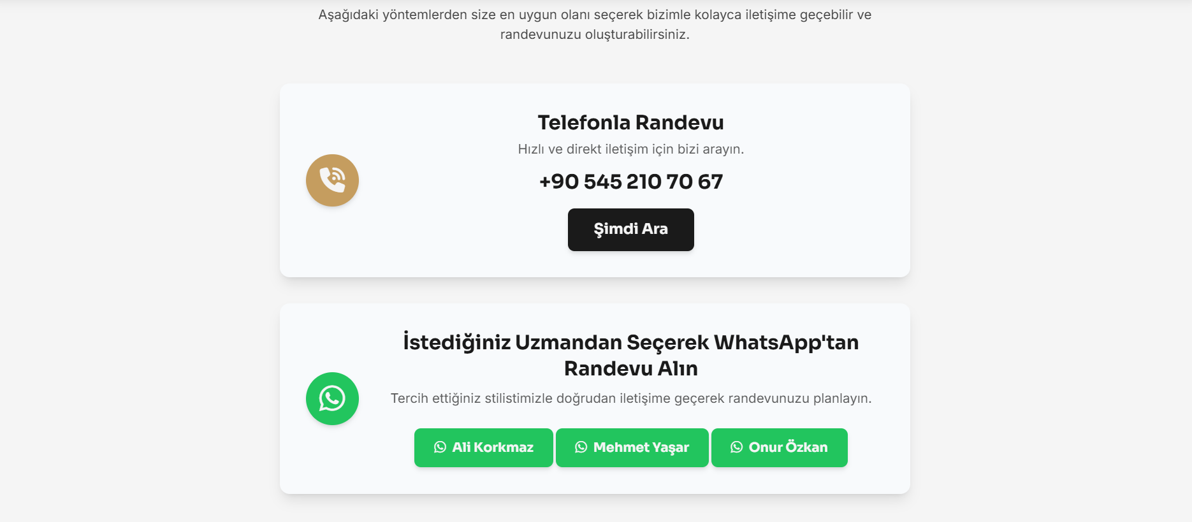Click the phone number +90 545 210 70 67

pos(631,182)
